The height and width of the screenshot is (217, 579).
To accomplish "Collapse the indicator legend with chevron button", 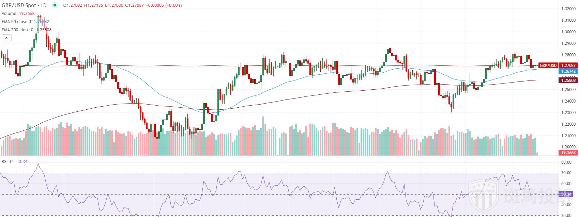I will [x=6, y=38].
